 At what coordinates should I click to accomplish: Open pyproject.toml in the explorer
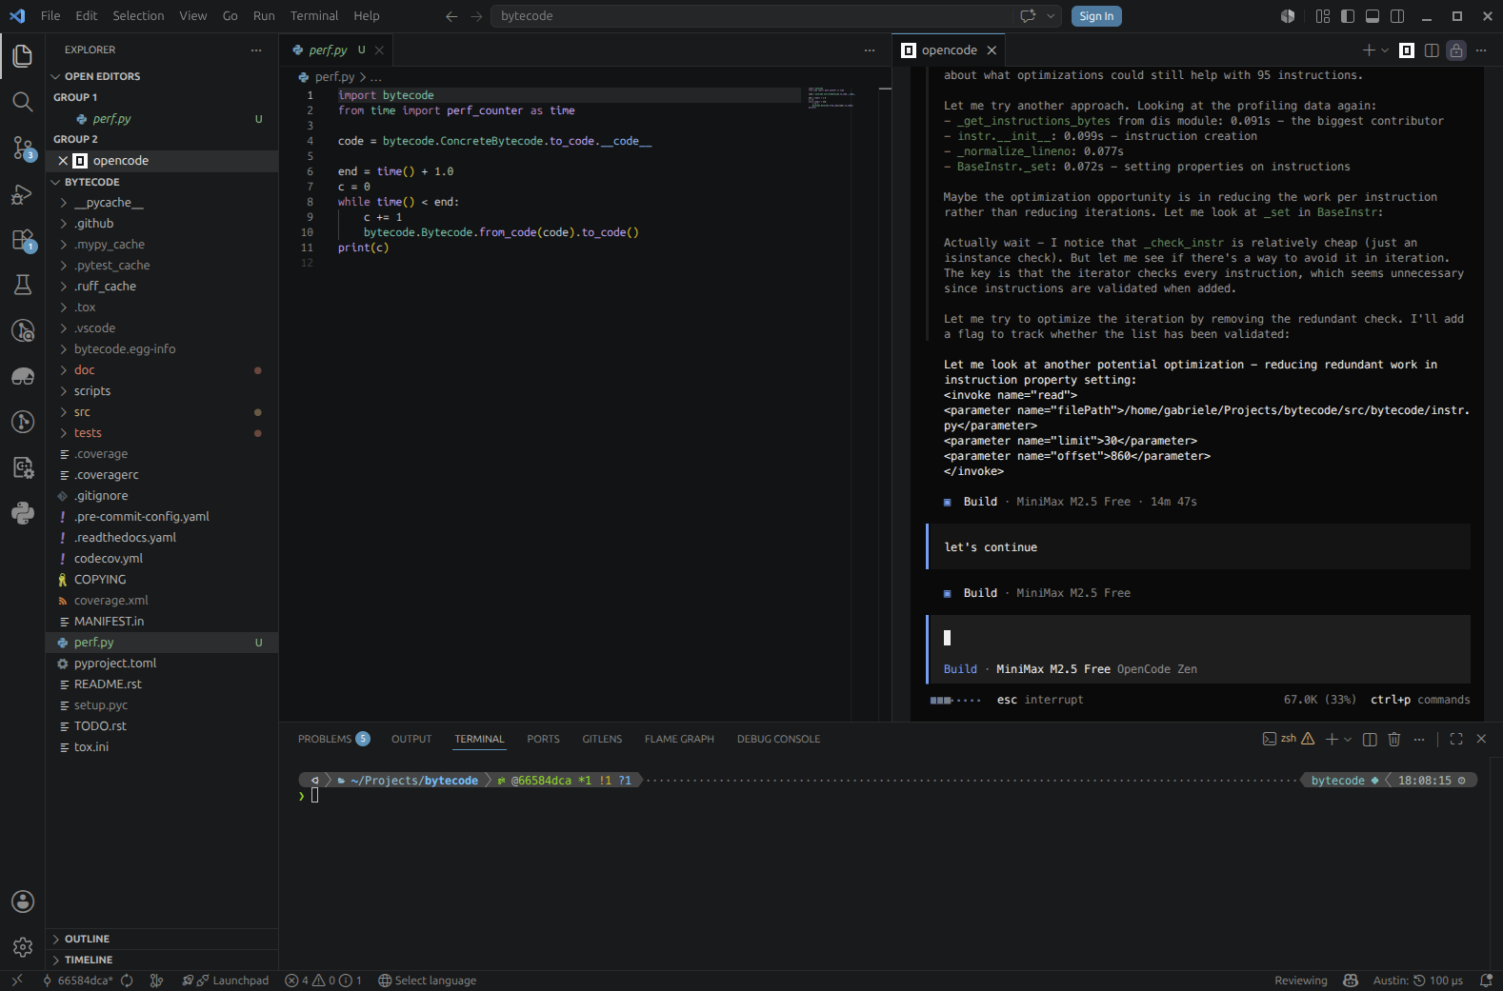[x=162, y=664]
